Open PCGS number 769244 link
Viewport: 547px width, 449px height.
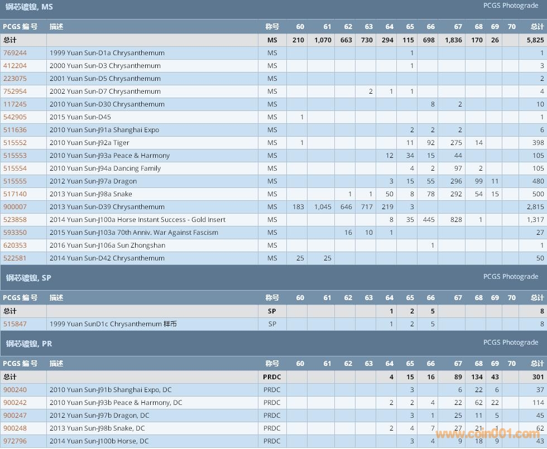15,53
